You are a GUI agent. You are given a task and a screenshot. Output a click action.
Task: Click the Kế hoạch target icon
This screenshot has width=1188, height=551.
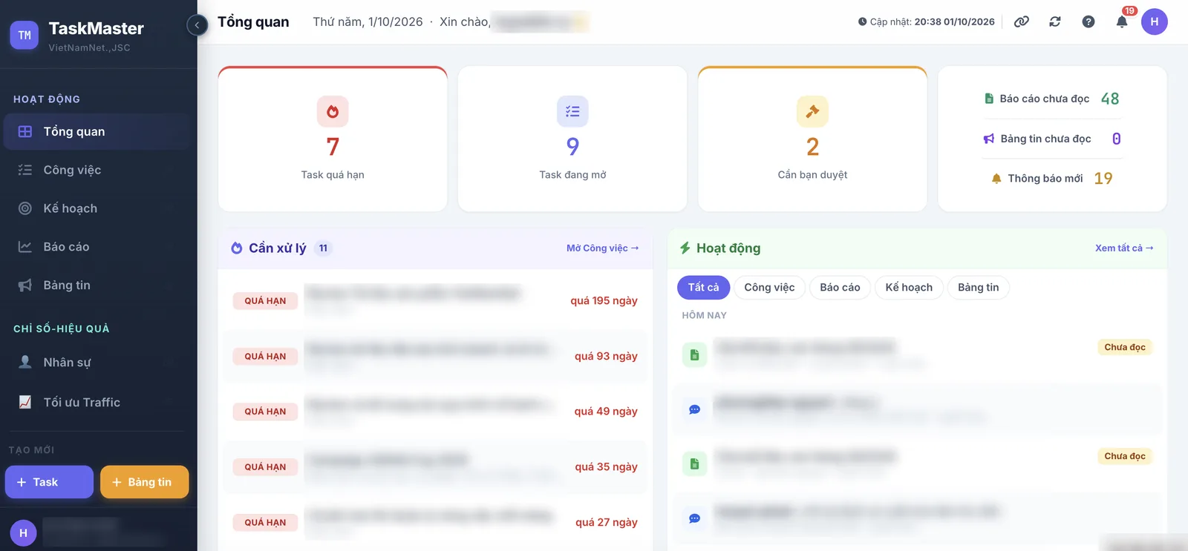[25, 208]
